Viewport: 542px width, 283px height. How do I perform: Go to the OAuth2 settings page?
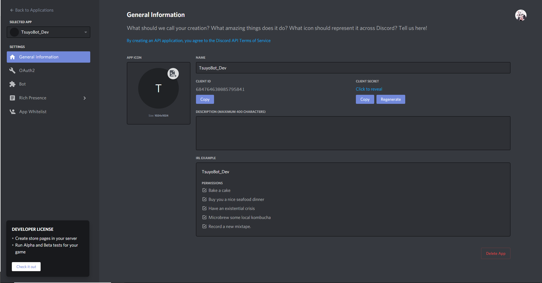[x=49, y=71]
